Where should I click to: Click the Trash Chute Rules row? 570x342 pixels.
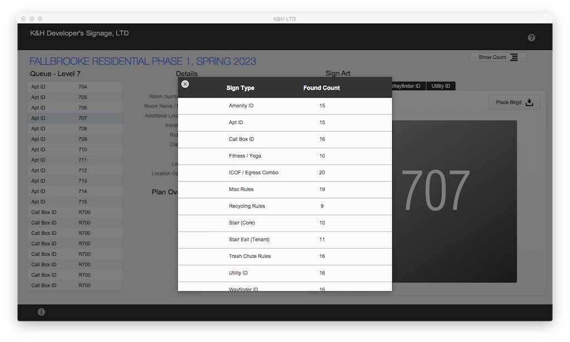pyautogui.click(x=285, y=256)
